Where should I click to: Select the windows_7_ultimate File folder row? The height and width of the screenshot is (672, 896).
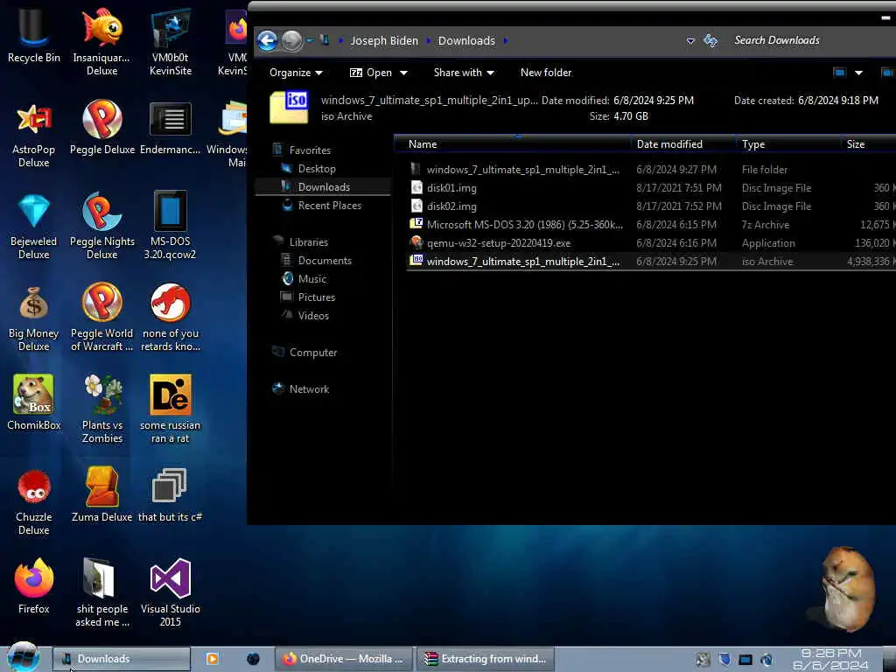click(x=651, y=170)
